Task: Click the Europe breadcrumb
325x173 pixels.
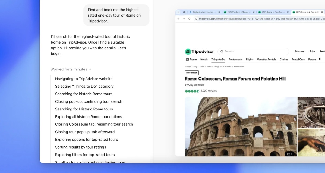Action: (x=188, y=67)
